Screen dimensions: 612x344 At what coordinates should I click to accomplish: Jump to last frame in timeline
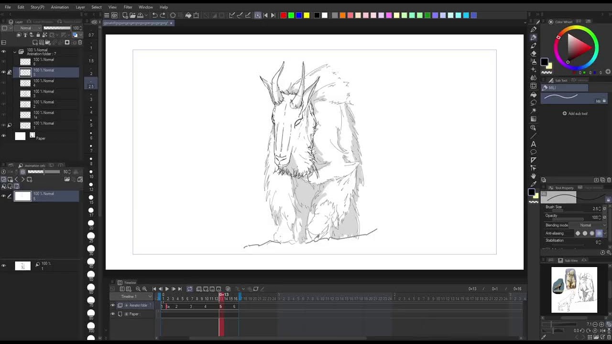click(180, 289)
